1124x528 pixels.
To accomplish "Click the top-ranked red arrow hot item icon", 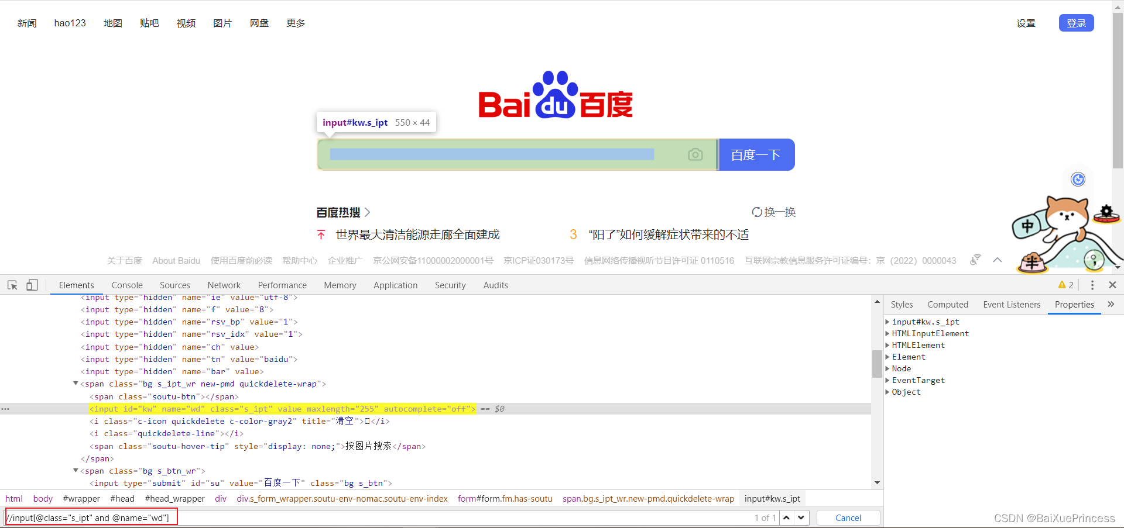I will point(321,234).
